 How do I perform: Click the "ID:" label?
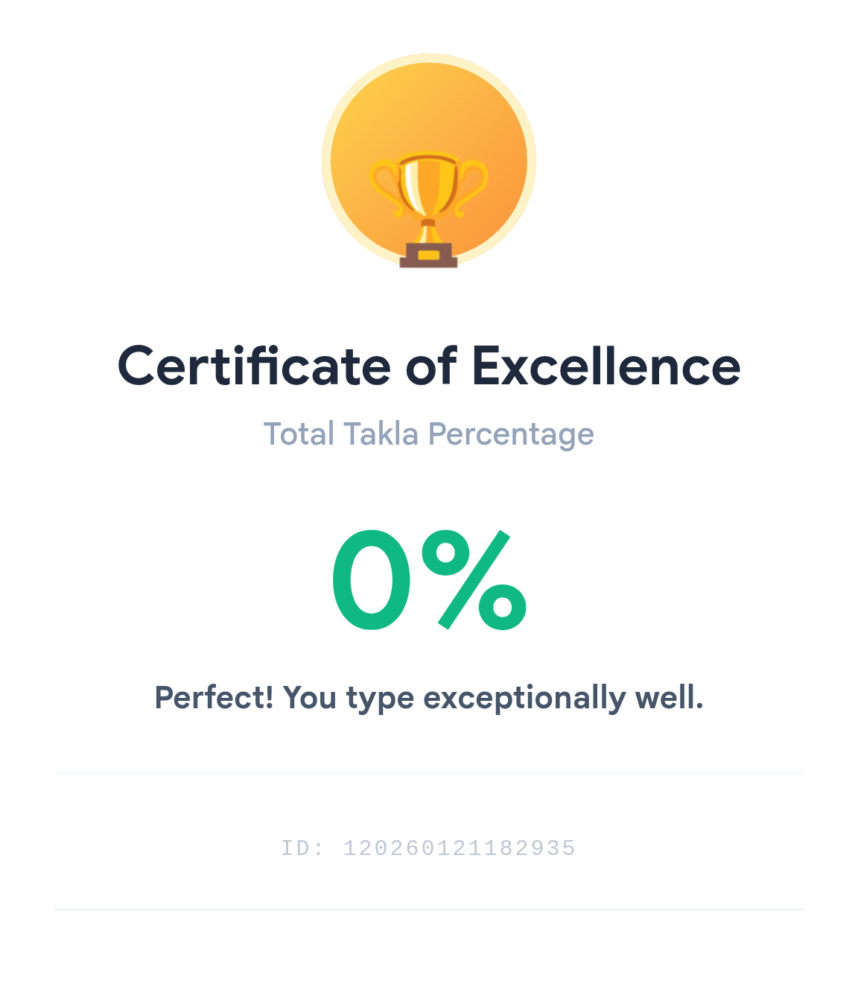(x=302, y=848)
